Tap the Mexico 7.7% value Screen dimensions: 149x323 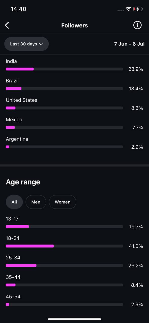tap(138, 127)
